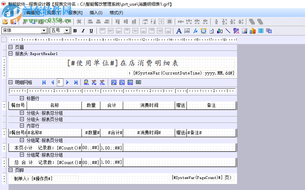
Task: Select the 消费时间 title cell
Action: [x=149, y=105]
